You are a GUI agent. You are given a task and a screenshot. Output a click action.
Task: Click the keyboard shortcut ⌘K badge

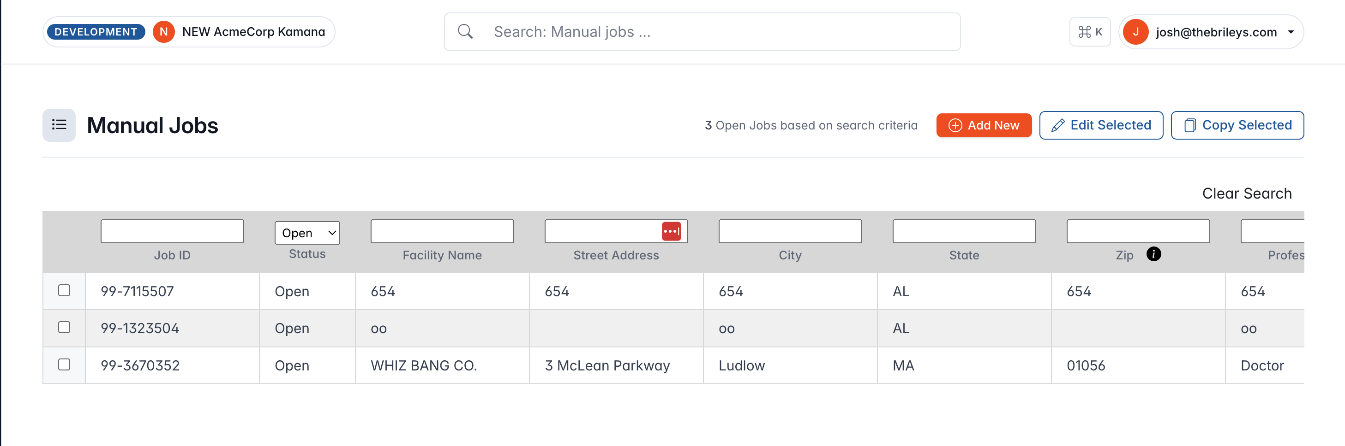(x=1090, y=31)
